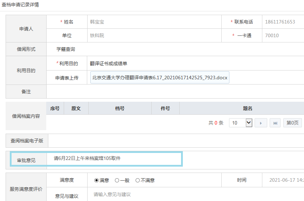
Task: Open the page size dropdown showing 10
Action: pyautogui.click(x=241, y=123)
